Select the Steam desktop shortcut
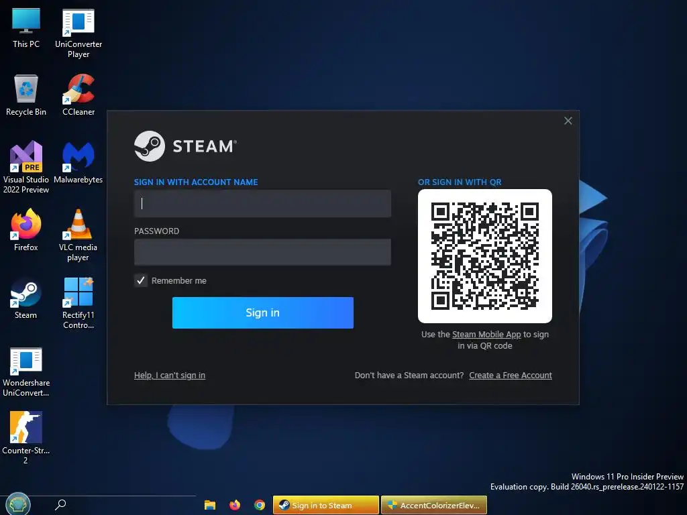Screen dimensions: 687x515 (26, 298)
